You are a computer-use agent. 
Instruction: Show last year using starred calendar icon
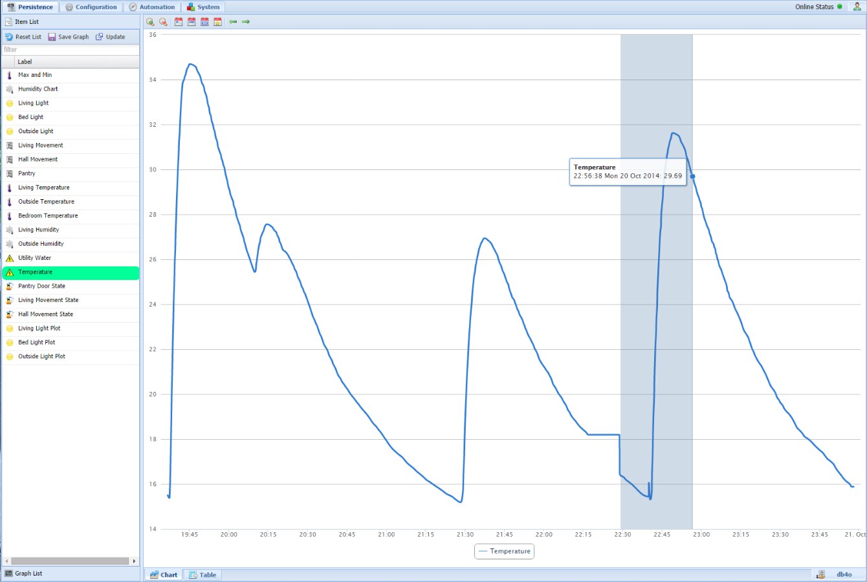pyautogui.click(x=217, y=21)
